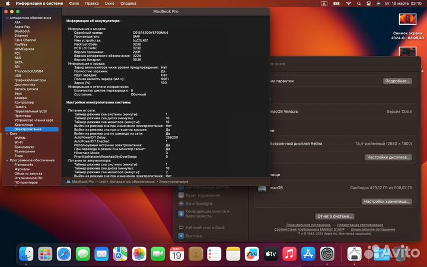The height and width of the screenshot is (267, 427).
Task: Open the Notes app in the Dock
Action: point(233,254)
